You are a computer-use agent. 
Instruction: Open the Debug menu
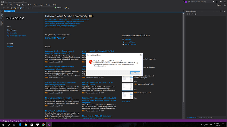point(18,5)
